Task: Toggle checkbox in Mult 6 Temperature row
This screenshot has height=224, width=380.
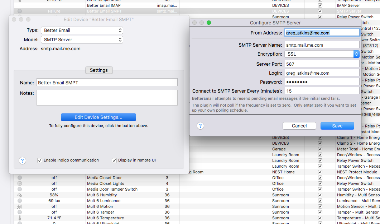Action: (x=320, y=218)
